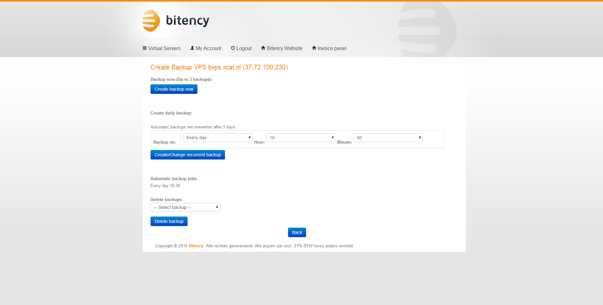
Task: Click the orange Bitency logo icon
Action: [151, 21]
